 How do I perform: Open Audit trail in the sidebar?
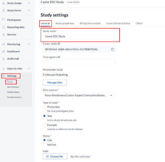[x=13, y=59]
